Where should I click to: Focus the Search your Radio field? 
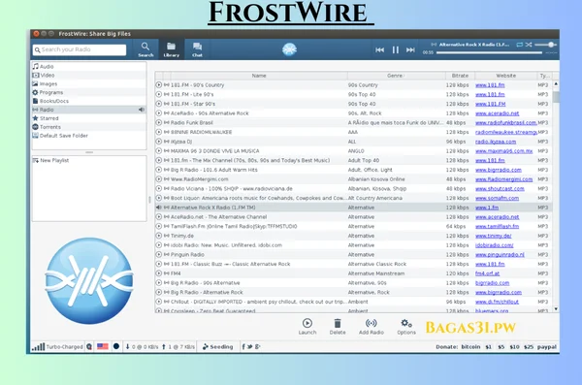point(80,49)
